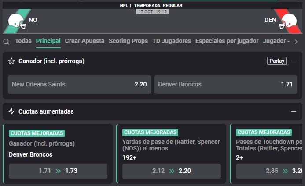Click the New Orleans helmet icon

(17, 21)
